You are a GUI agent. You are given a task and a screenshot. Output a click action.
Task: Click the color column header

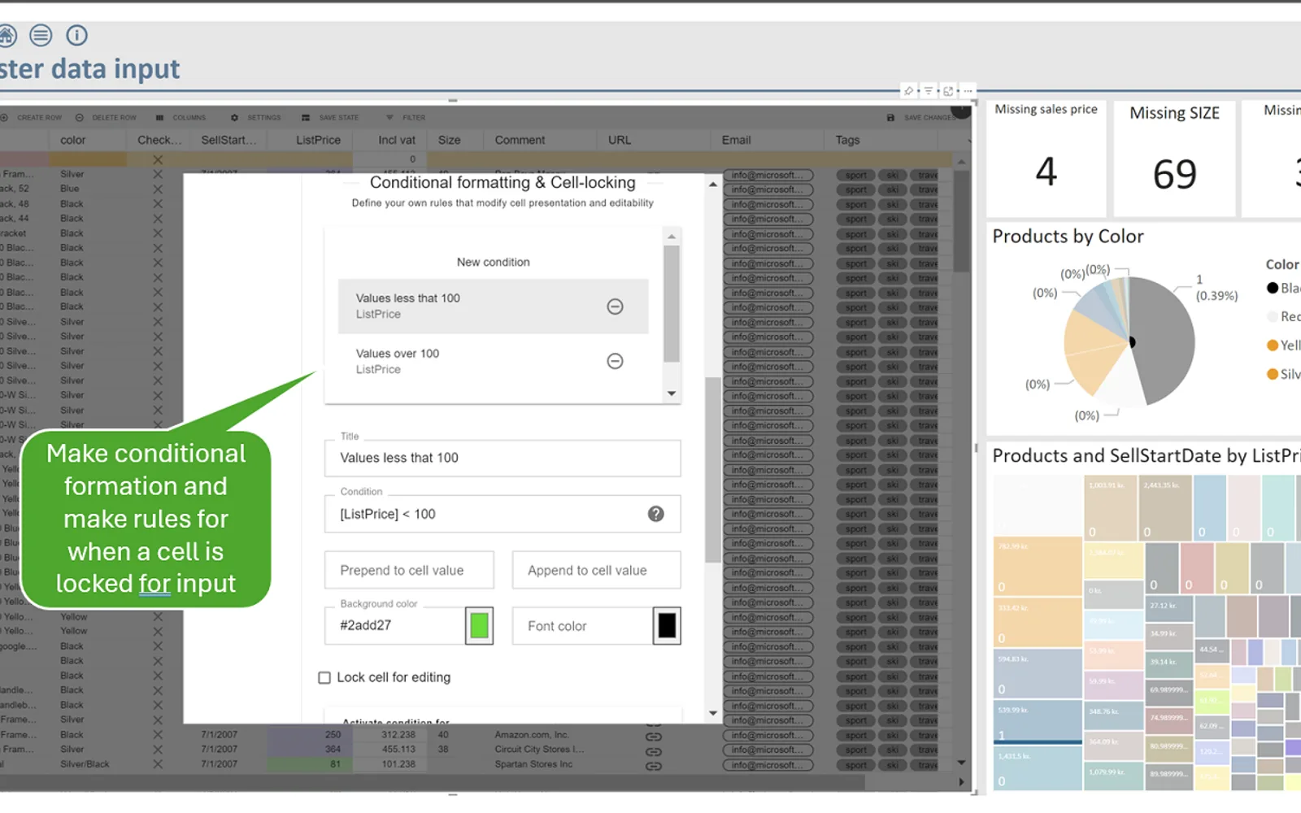click(x=72, y=140)
